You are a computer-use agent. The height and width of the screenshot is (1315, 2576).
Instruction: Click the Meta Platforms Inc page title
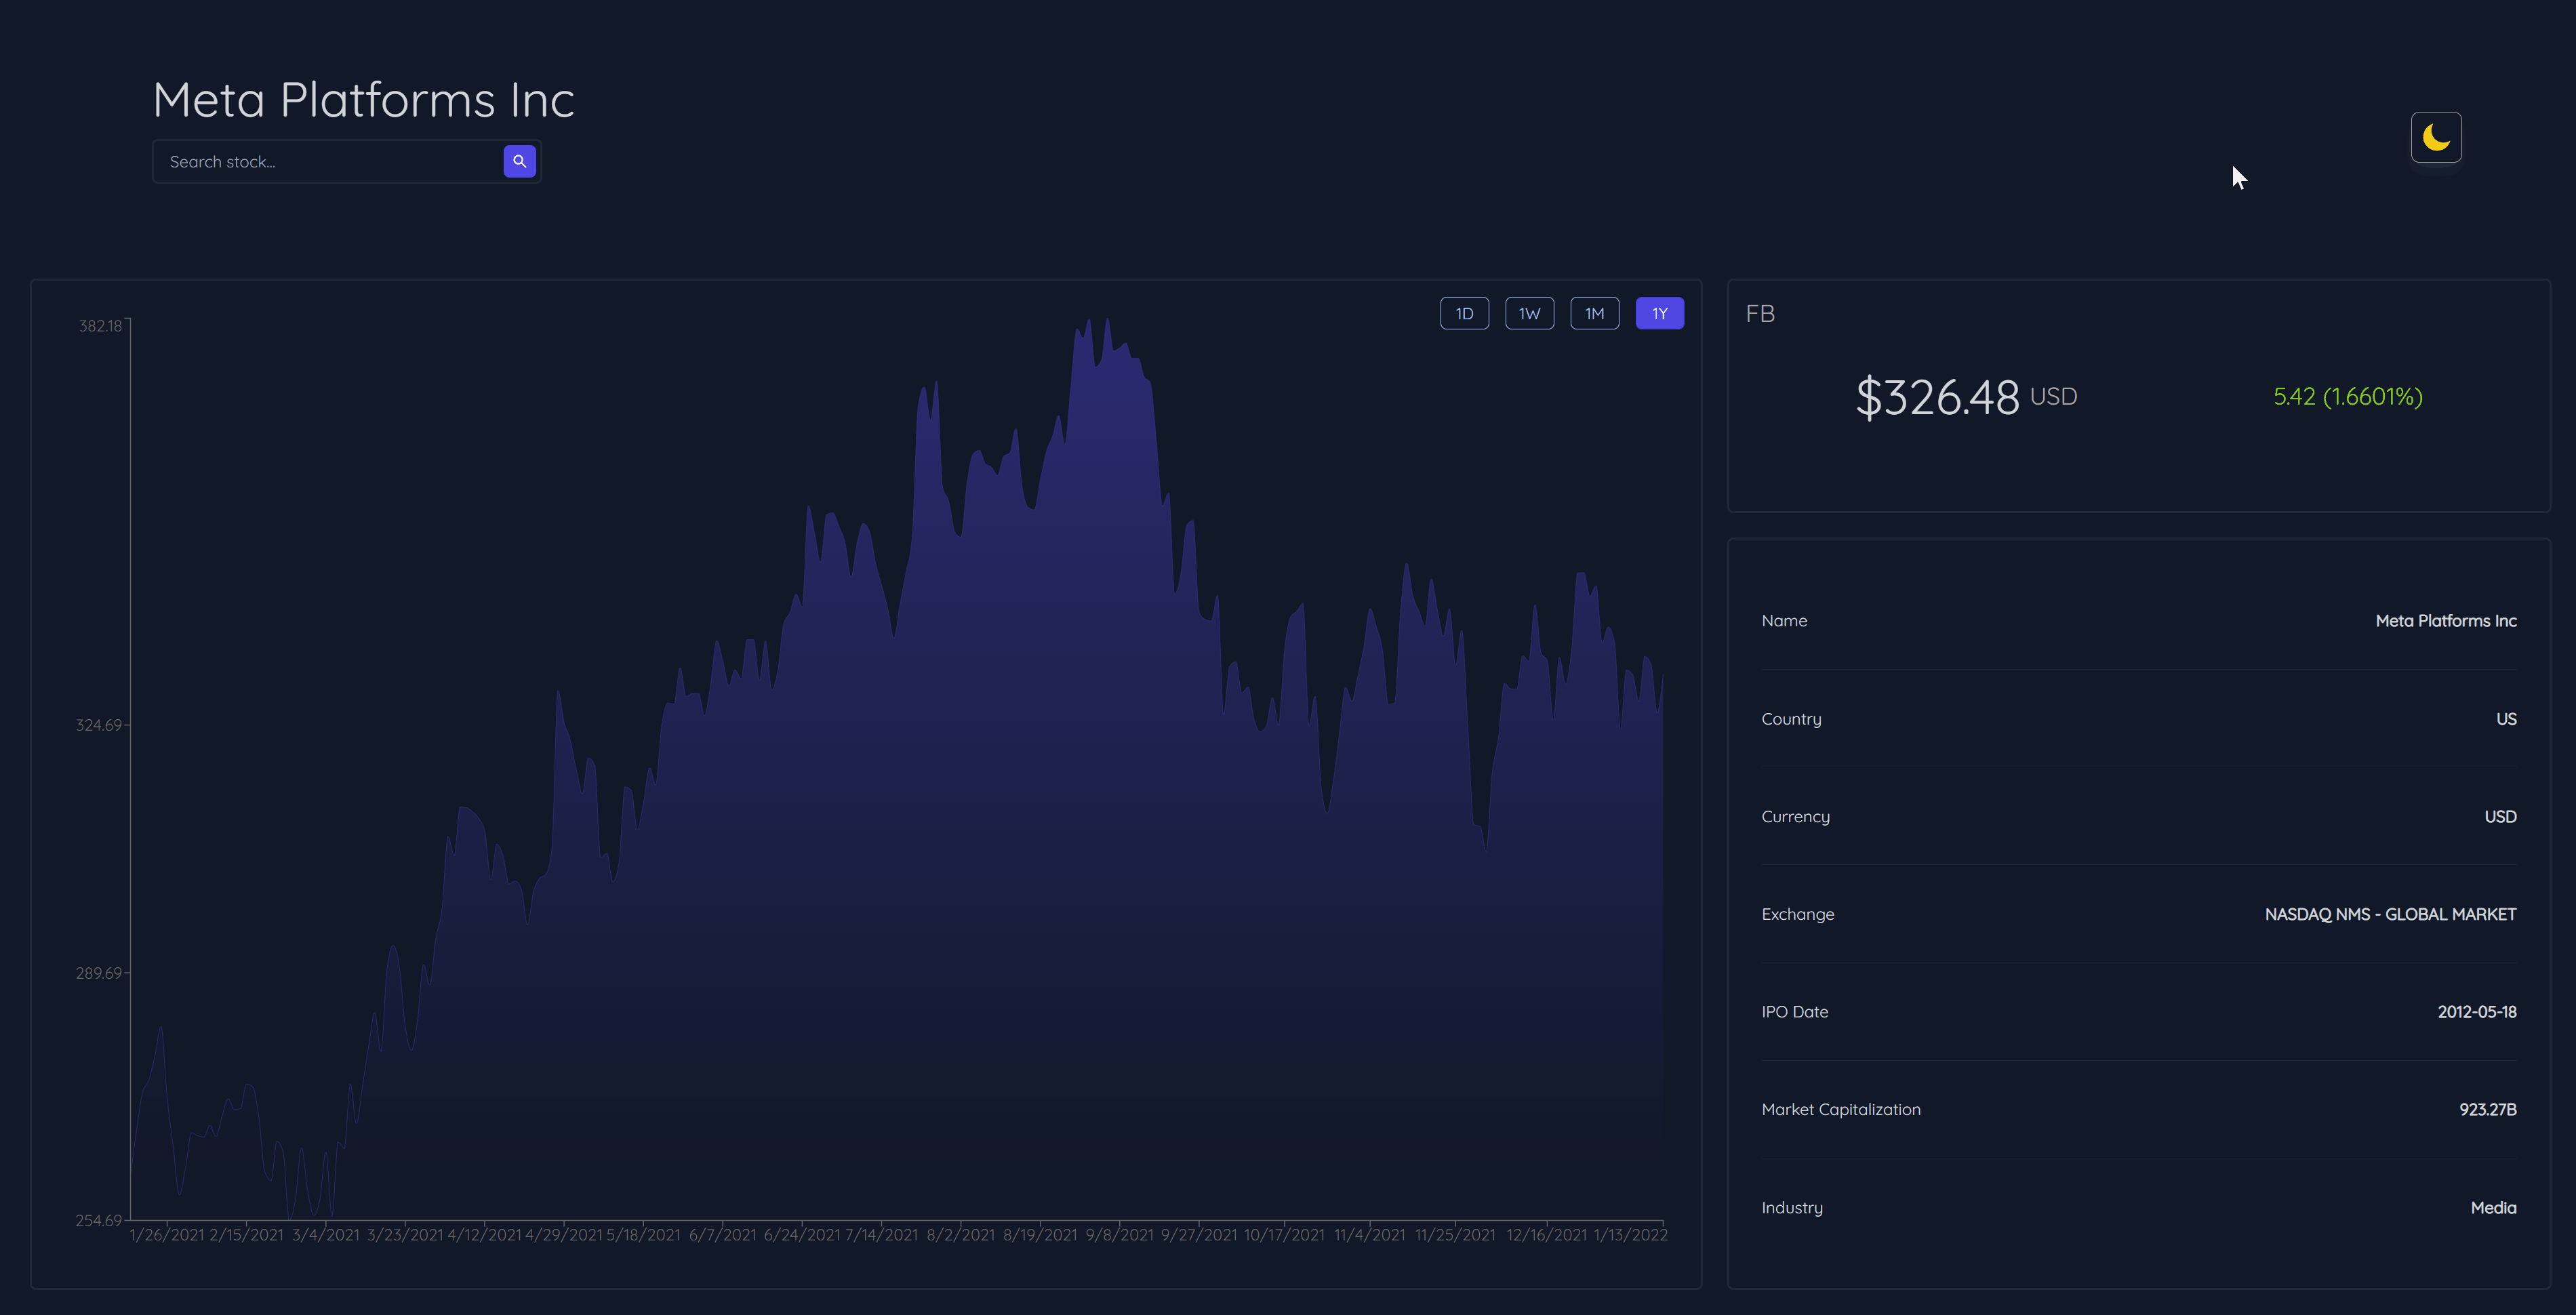click(363, 100)
